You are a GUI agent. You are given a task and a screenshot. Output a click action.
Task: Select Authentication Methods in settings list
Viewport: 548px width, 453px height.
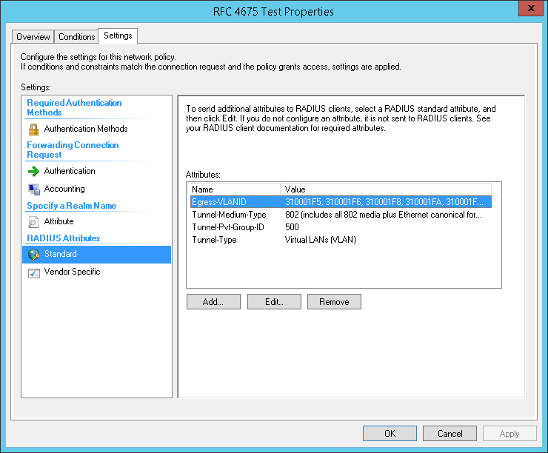tap(86, 129)
